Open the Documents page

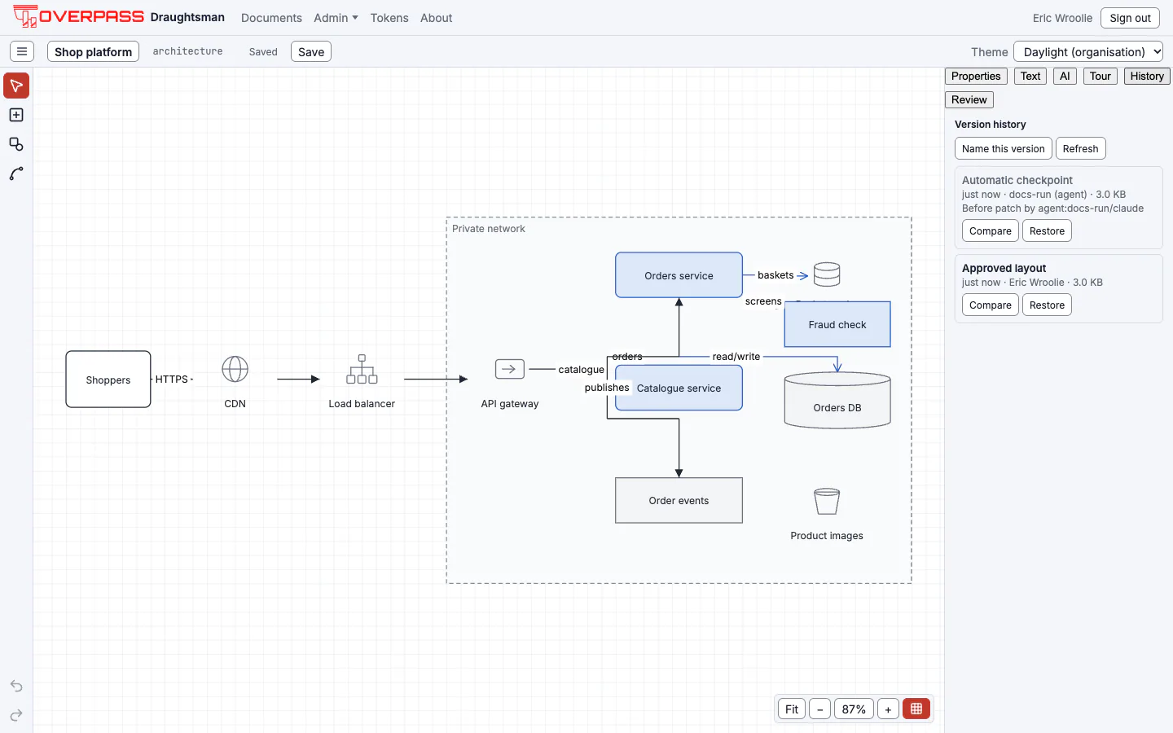(x=271, y=18)
